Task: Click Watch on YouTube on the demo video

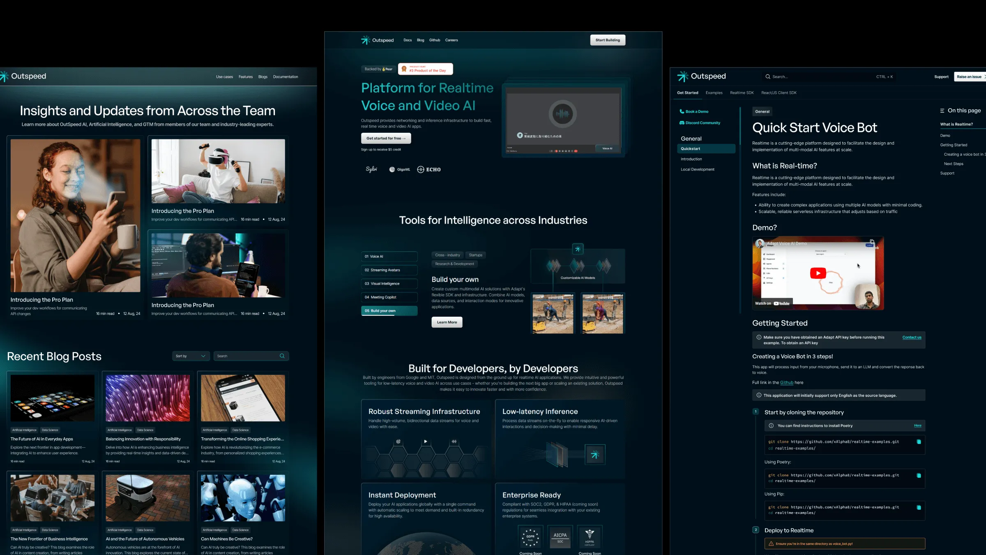Action: [772, 303]
